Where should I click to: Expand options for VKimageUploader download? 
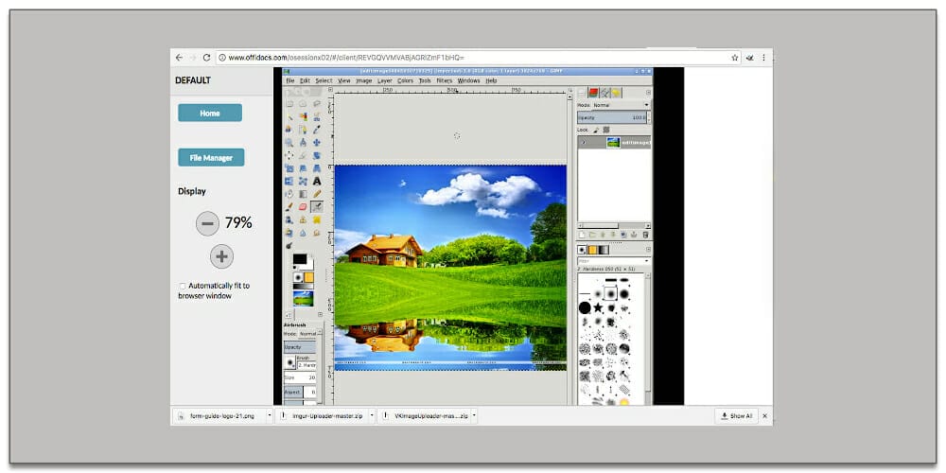[474, 415]
